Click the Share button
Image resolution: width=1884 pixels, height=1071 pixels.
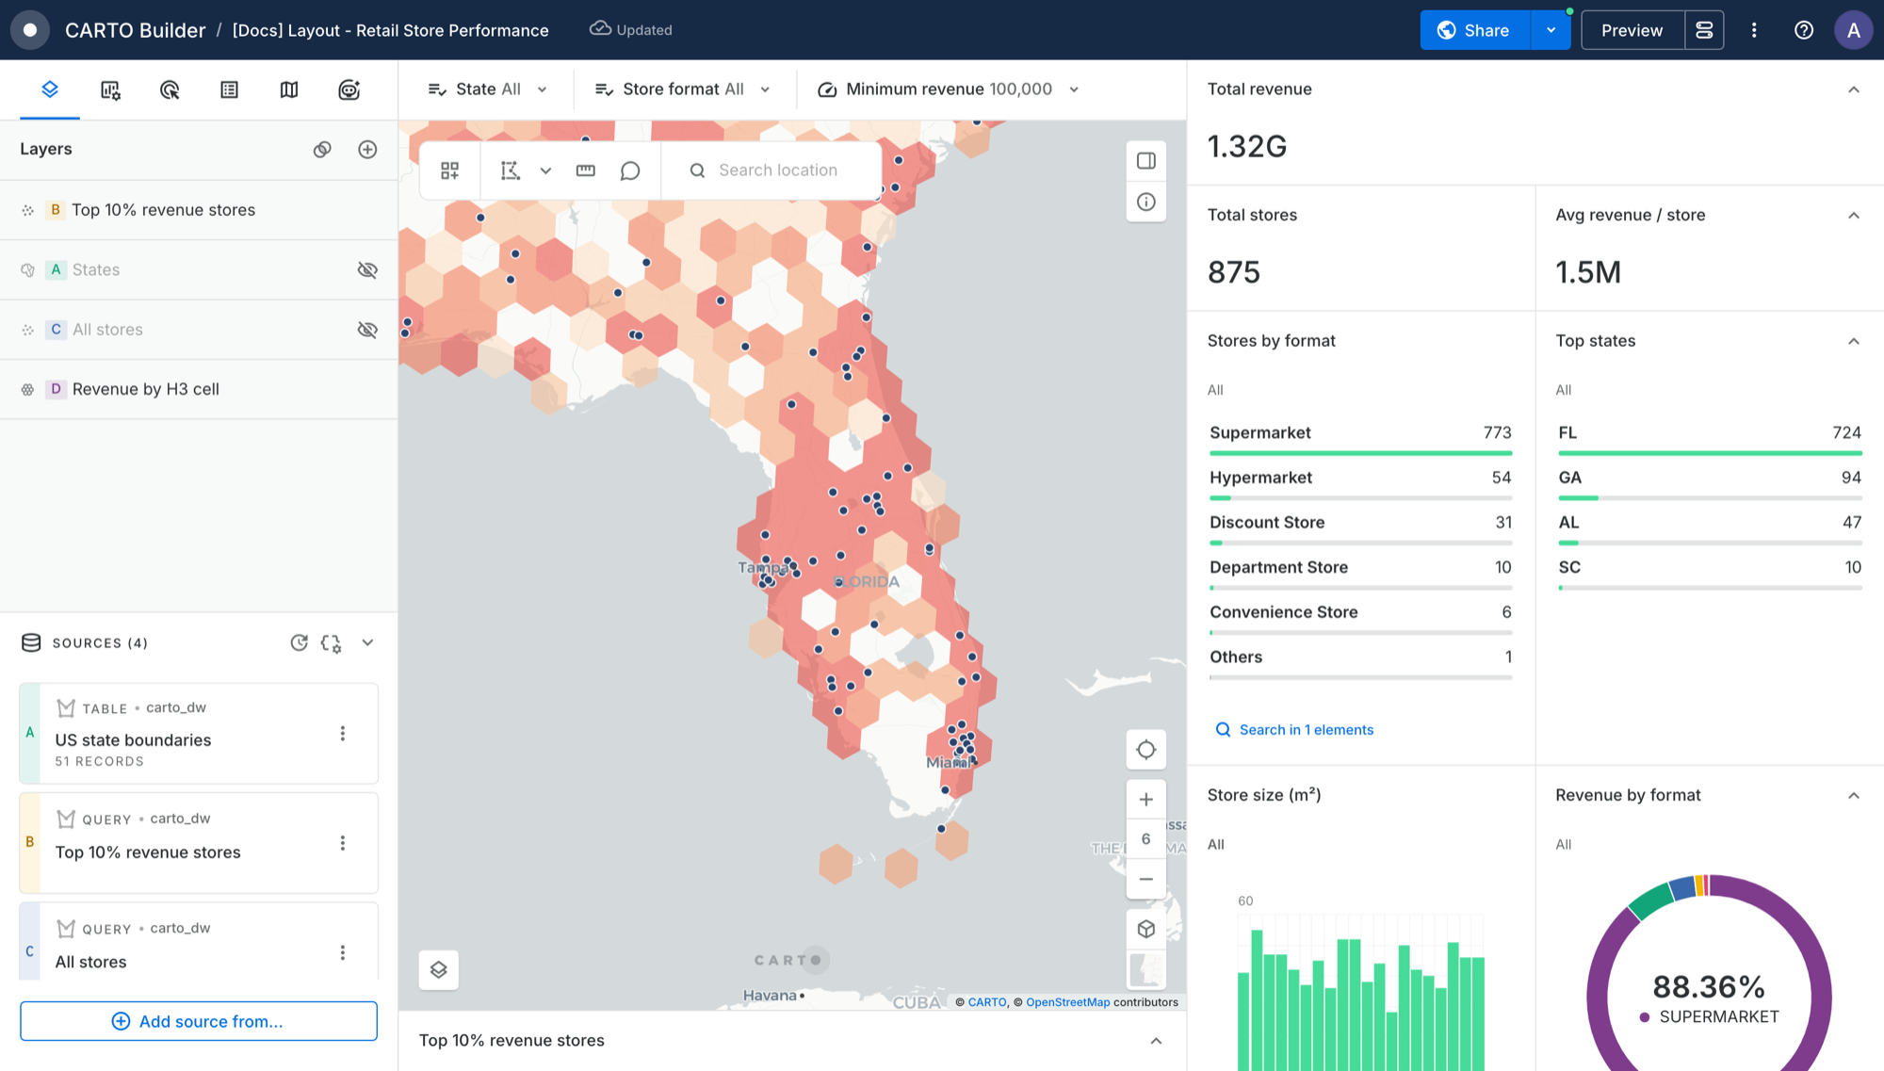(1475, 30)
